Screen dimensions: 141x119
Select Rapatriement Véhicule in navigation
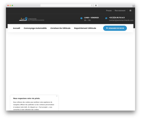click(85, 28)
